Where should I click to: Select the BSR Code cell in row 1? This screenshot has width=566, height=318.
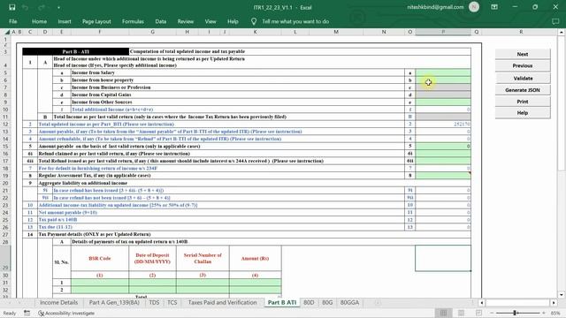100,283
